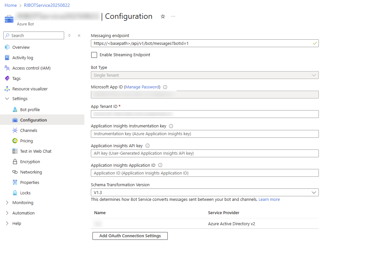Open the Pricing page
The image size is (383, 272).
pyautogui.click(x=26, y=141)
